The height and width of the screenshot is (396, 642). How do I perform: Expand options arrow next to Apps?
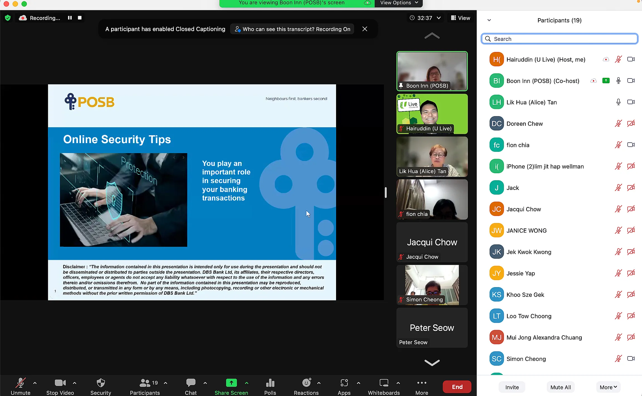pos(358,383)
